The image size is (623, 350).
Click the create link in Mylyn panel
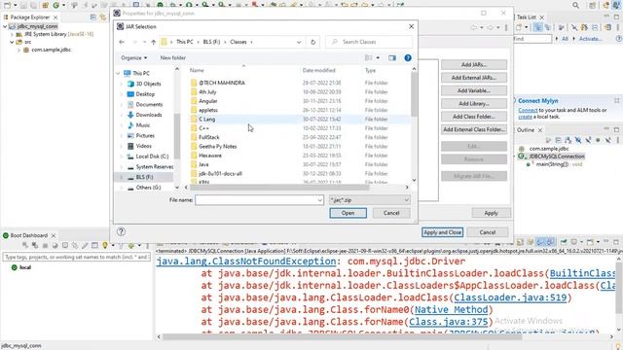tap(525, 117)
